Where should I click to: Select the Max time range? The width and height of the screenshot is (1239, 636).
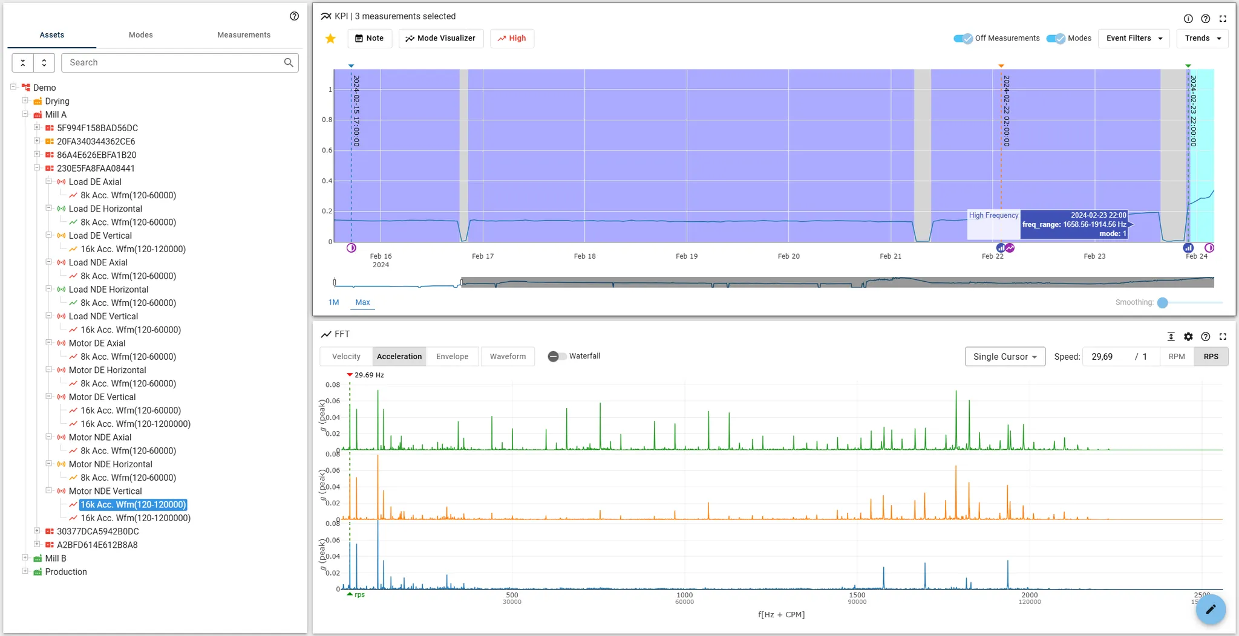(x=362, y=302)
